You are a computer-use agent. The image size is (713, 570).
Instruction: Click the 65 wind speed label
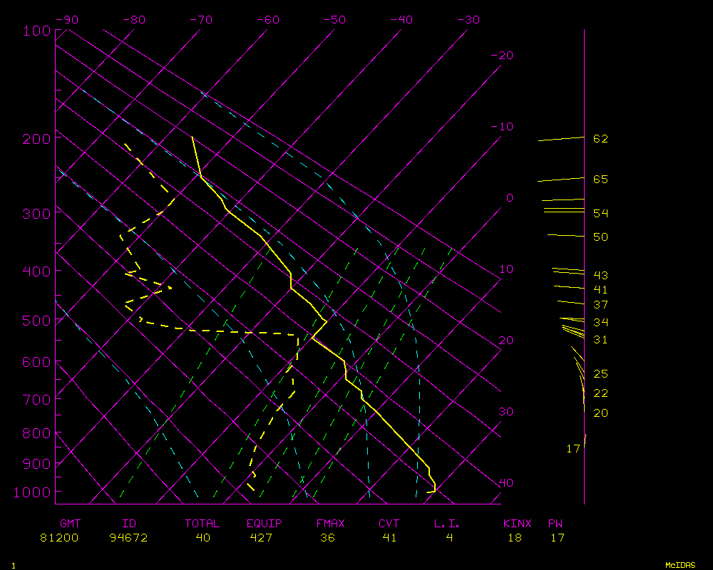(x=600, y=179)
